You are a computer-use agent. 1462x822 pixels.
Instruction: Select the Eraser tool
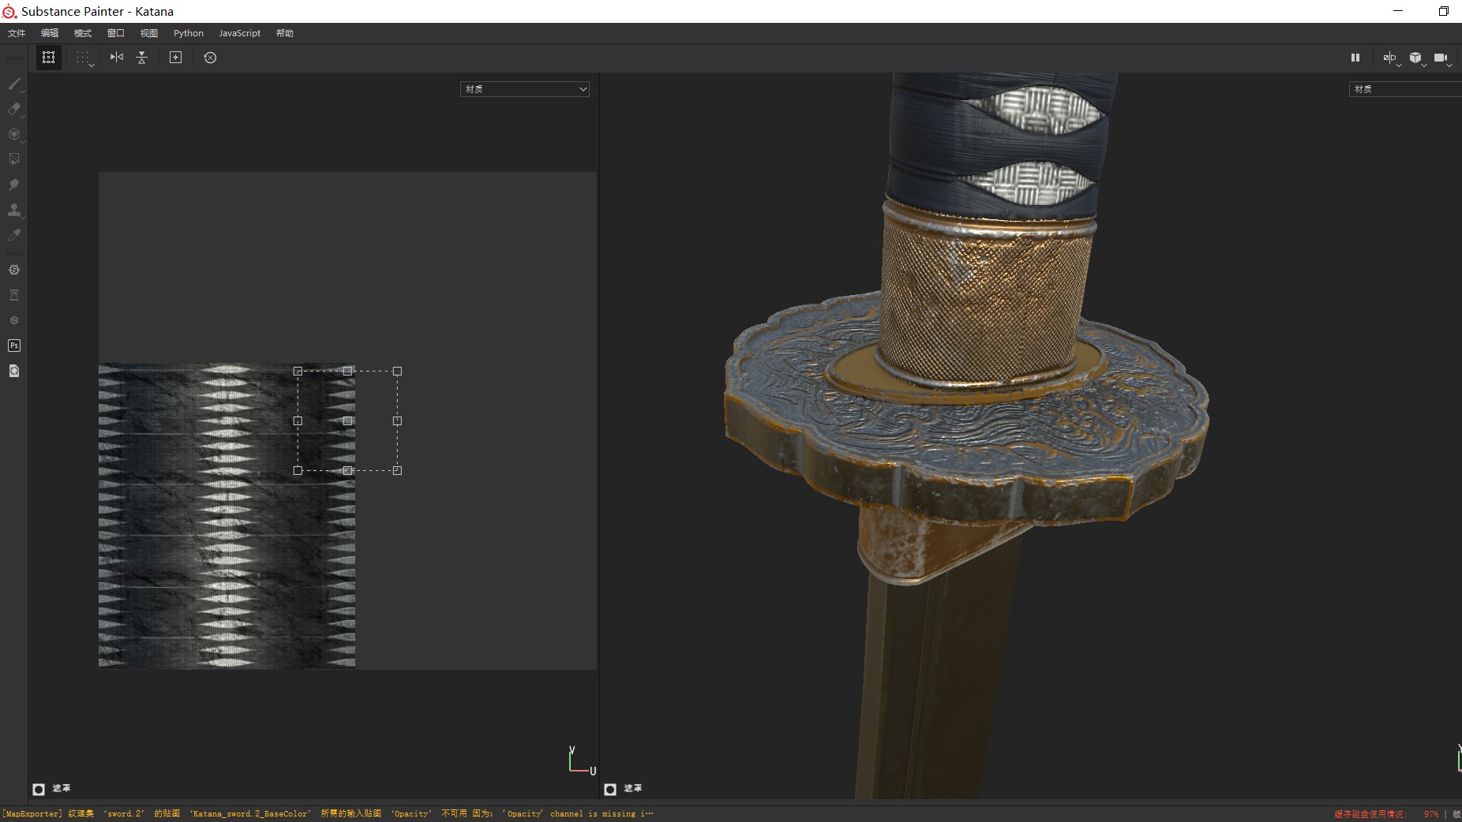(x=13, y=109)
